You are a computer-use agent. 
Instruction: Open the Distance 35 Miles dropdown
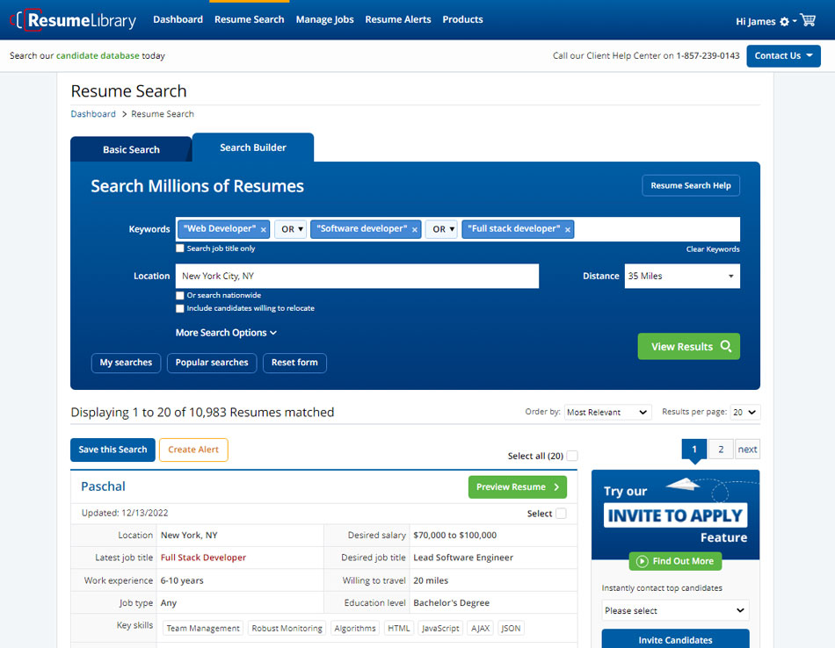(681, 276)
